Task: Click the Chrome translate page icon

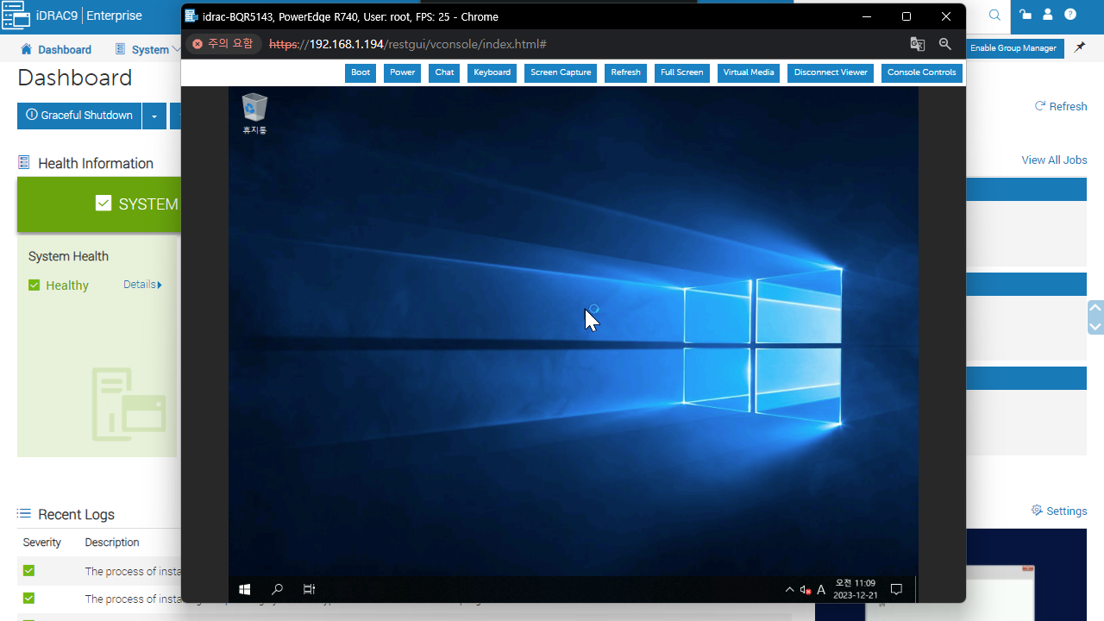Action: pos(918,44)
